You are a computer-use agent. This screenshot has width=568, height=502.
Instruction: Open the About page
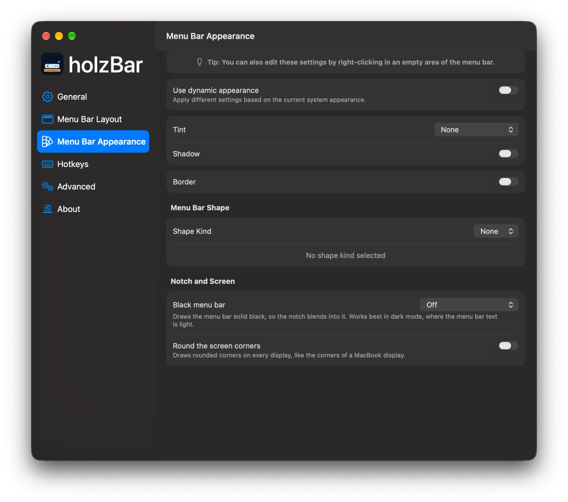[93, 209]
